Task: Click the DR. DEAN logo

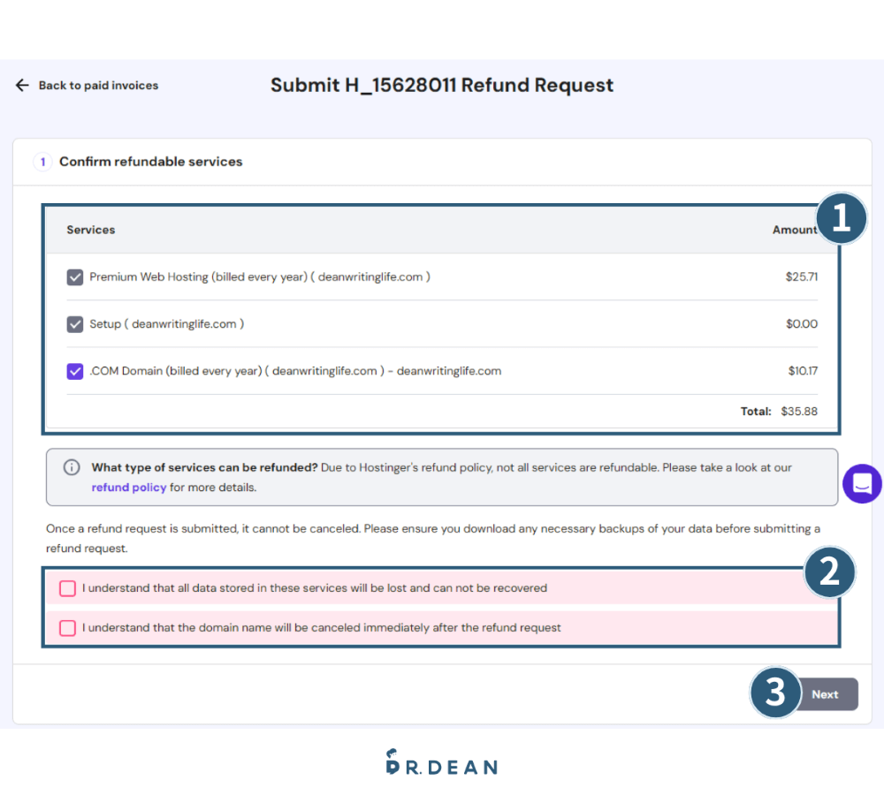Action: [x=442, y=763]
